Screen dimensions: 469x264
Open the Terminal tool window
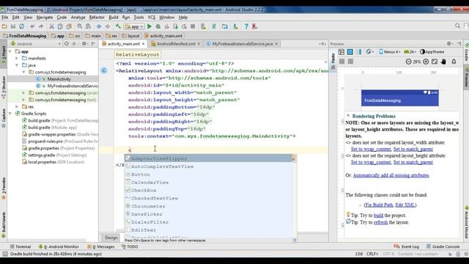(21, 246)
